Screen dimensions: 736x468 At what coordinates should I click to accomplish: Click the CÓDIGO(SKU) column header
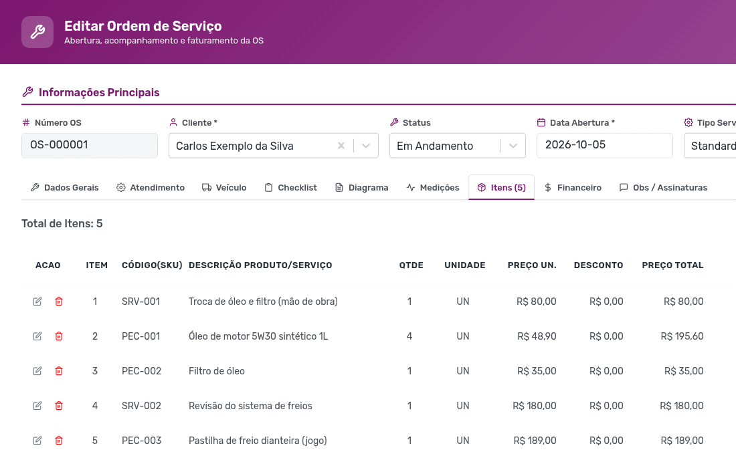coord(152,265)
